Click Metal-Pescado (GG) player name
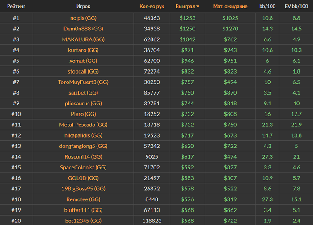This screenshot has height=225, width=313. (83, 125)
